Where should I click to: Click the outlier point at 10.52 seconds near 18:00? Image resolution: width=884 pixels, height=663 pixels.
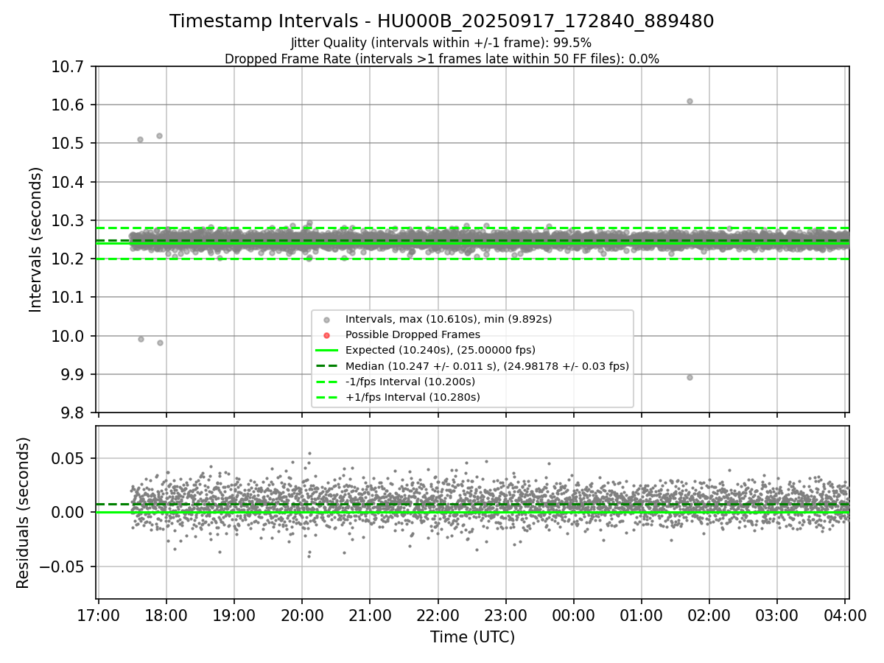click(x=159, y=136)
